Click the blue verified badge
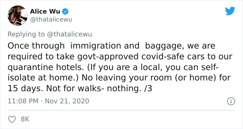 tap(65, 11)
